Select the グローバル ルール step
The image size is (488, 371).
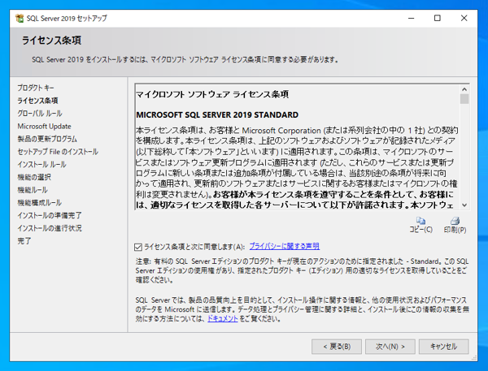point(40,114)
